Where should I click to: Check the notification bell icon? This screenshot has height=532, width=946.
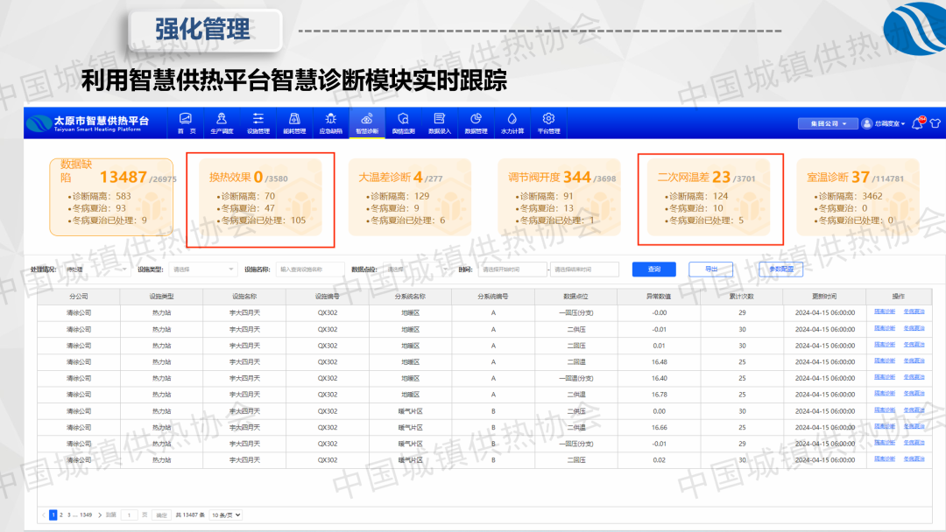tap(917, 123)
